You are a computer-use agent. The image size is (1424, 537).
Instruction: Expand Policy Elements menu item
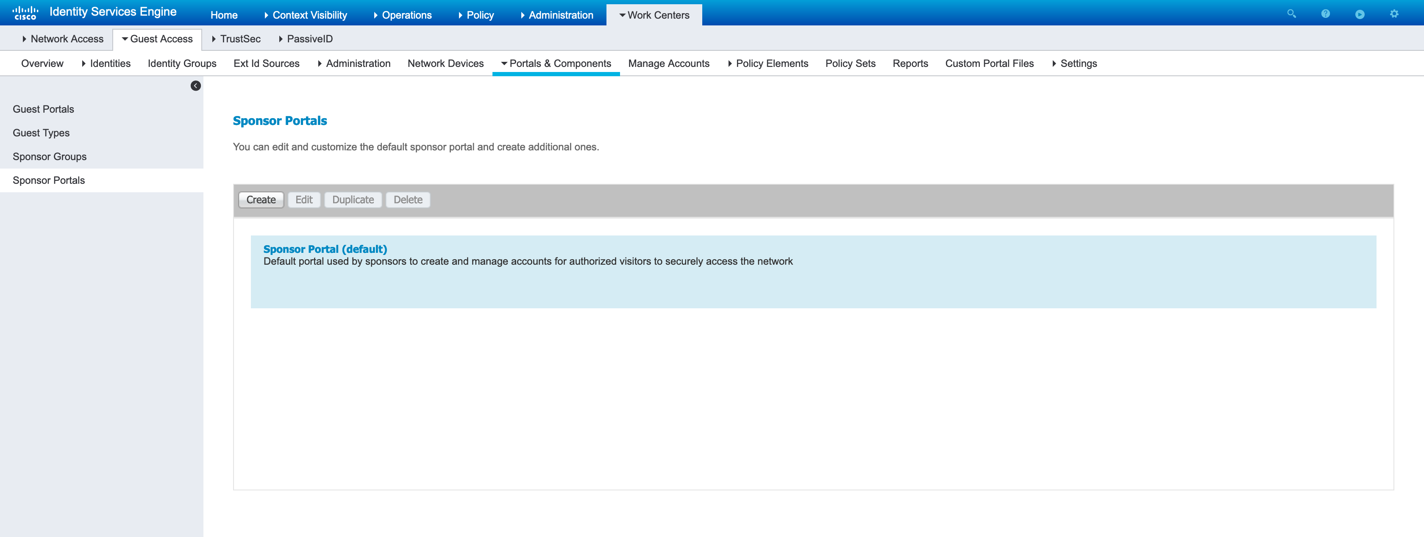coord(768,64)
